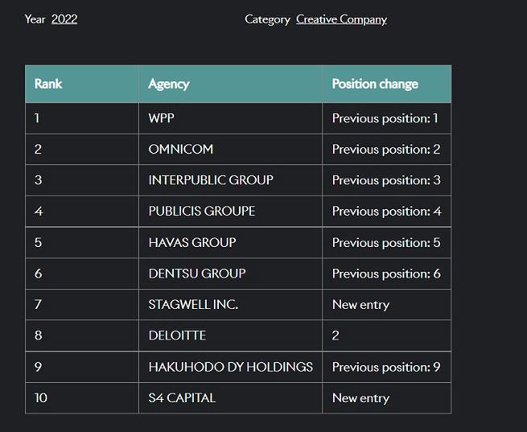The width and height of the screenshot is (527, 432).
Task: Click the rank 10 cell
Action: (41, 398)
